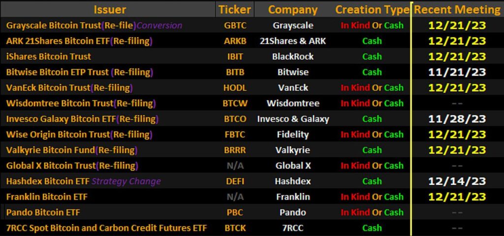Click the DEFI ticker symbol
Image resolution: width=504 pixels, height=236 pixels.
tap(235, 181)
